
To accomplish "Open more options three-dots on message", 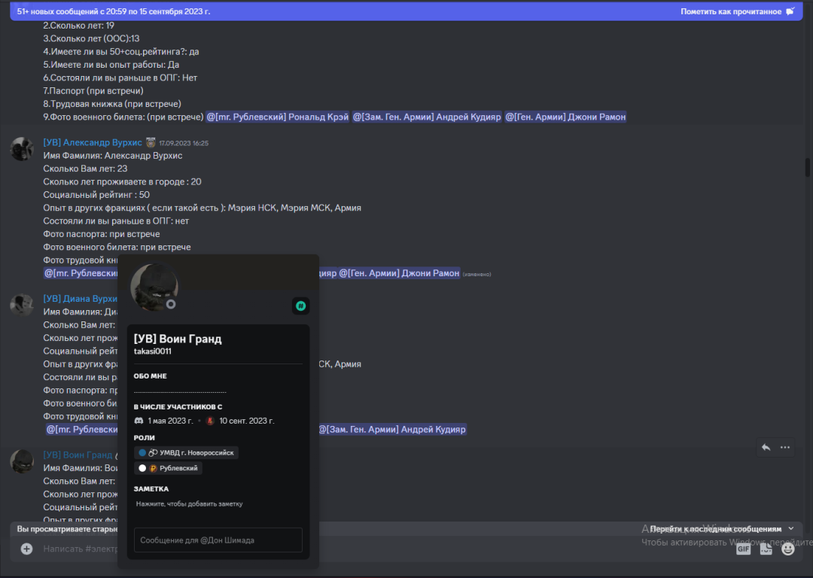I will tap(785, 447).
